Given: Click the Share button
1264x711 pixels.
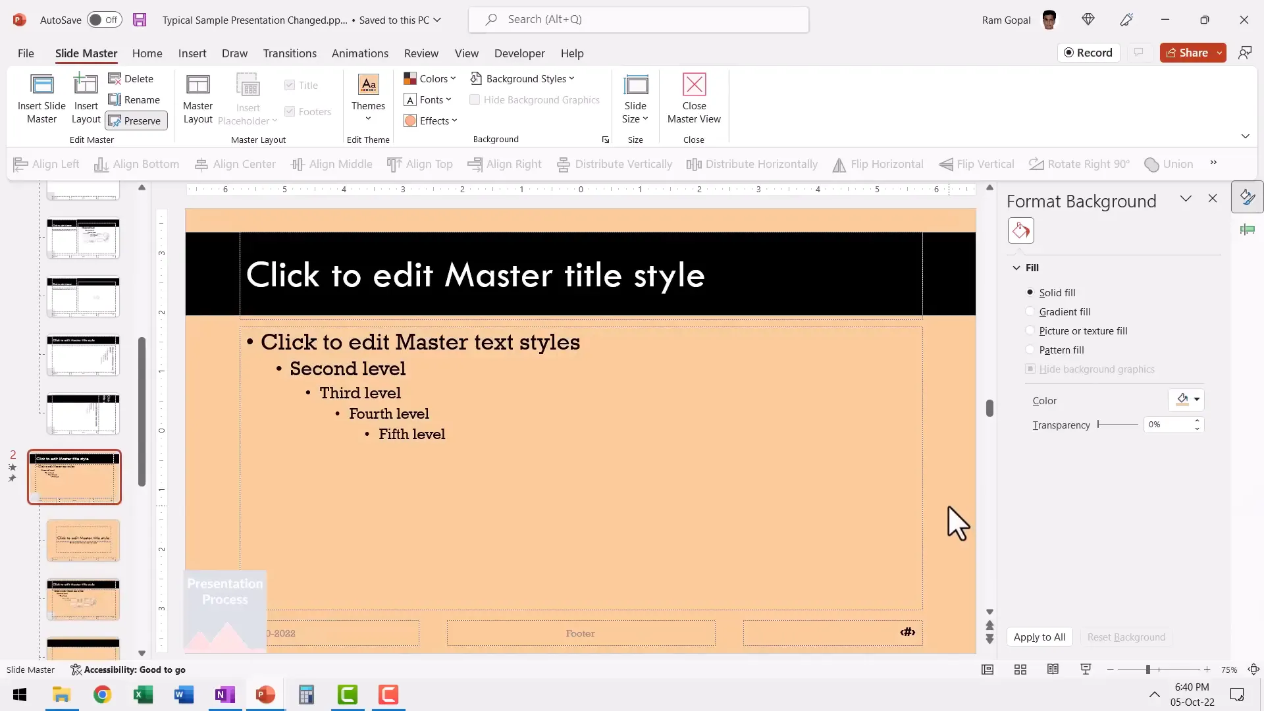Looking at the screenshot, I should 1187,53.
